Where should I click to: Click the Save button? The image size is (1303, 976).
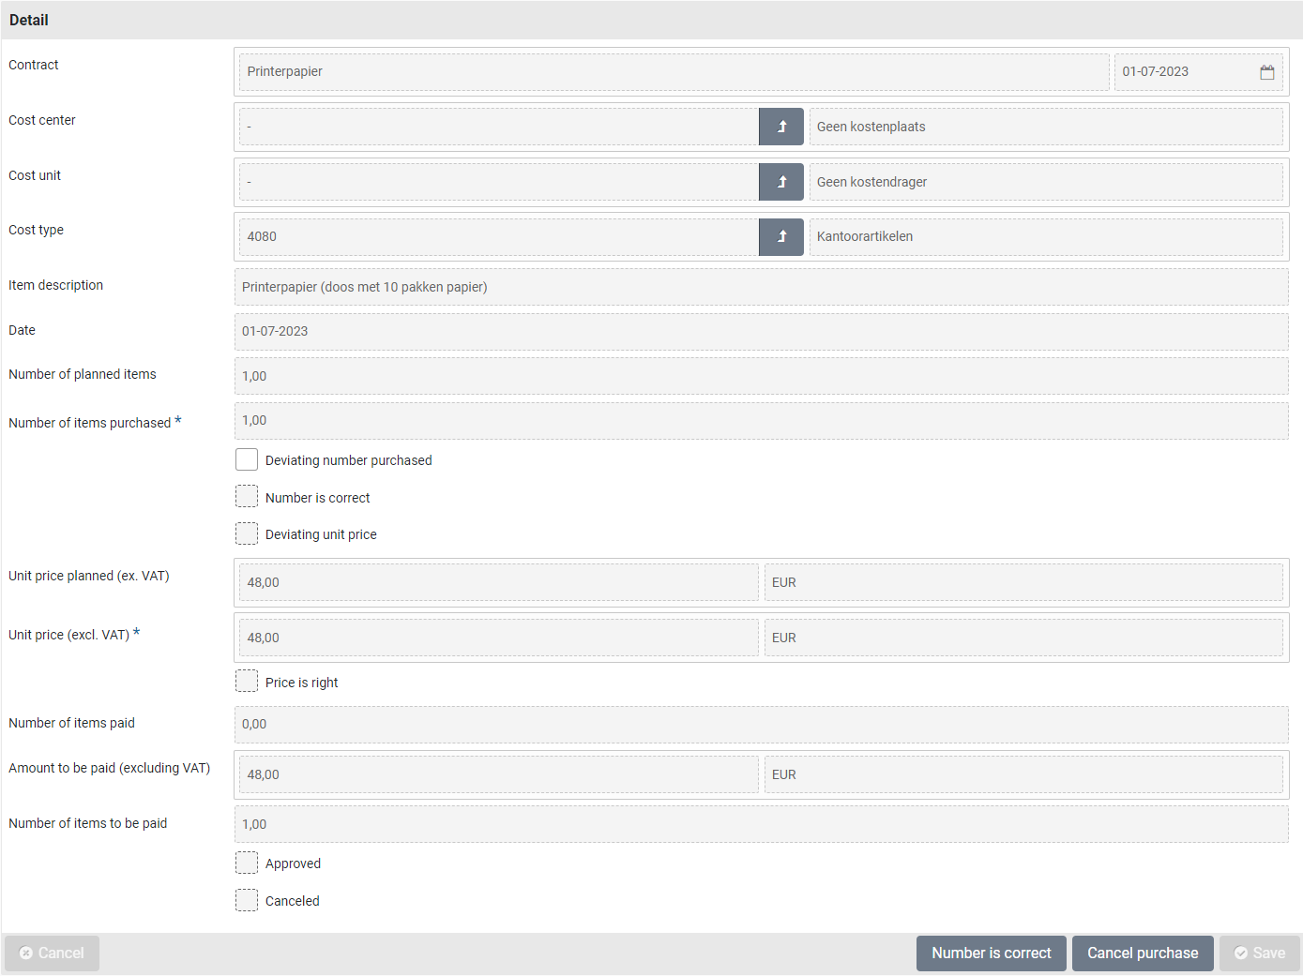[1259, 953]
